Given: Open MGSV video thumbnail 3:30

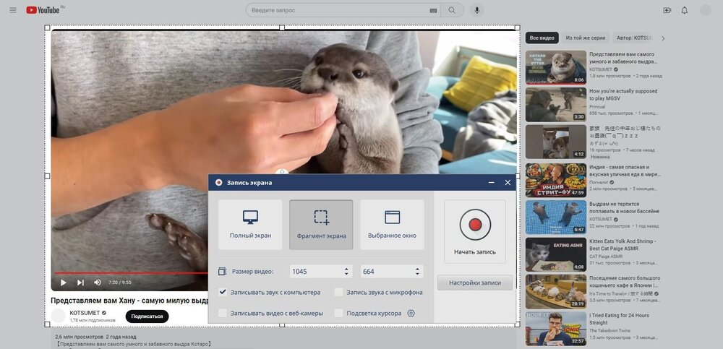Looking at the screenshot, I should point(555,105).
